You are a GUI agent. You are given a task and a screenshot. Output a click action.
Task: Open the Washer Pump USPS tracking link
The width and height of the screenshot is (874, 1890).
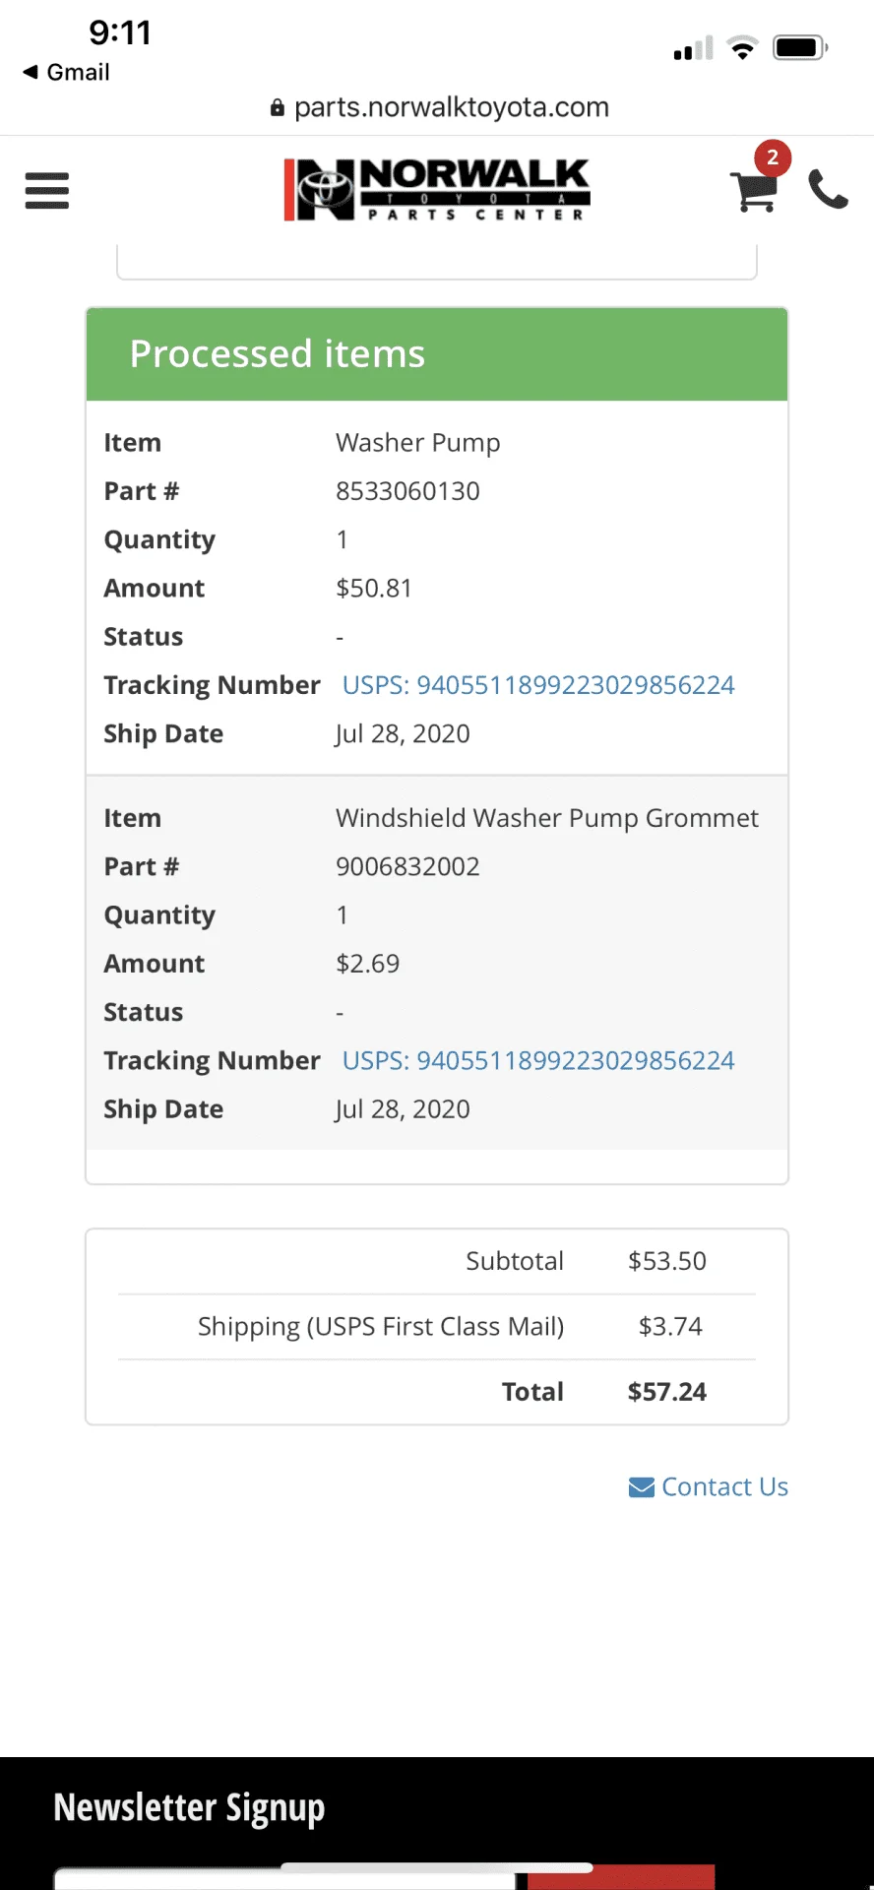[x=538, y=685]
